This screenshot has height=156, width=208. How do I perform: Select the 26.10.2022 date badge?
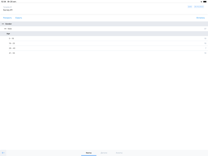click(199, 7)
